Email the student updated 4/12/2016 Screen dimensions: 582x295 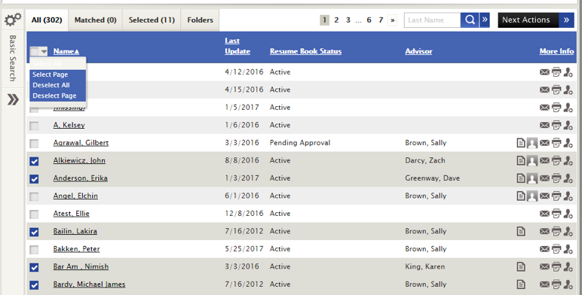point(544,72)
